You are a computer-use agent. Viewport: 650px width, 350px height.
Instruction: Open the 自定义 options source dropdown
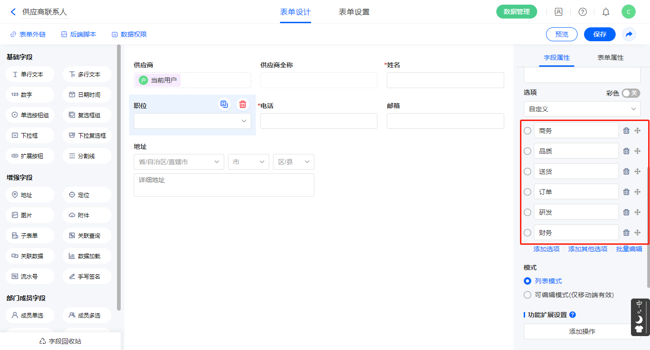(x=582, y=109)
